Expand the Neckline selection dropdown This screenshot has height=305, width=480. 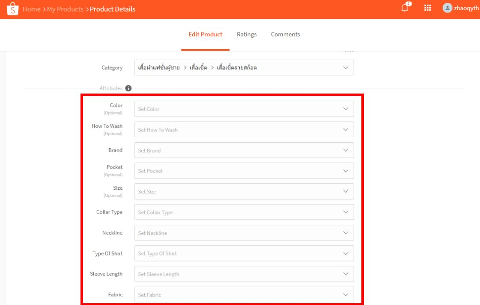coord(244,232)
